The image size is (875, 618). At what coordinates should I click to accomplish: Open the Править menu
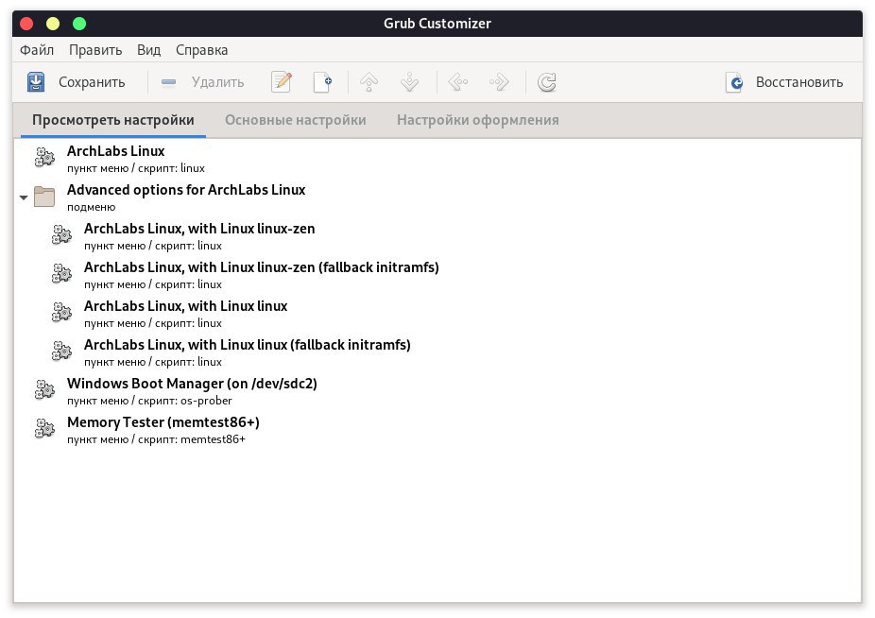[95, 50]
